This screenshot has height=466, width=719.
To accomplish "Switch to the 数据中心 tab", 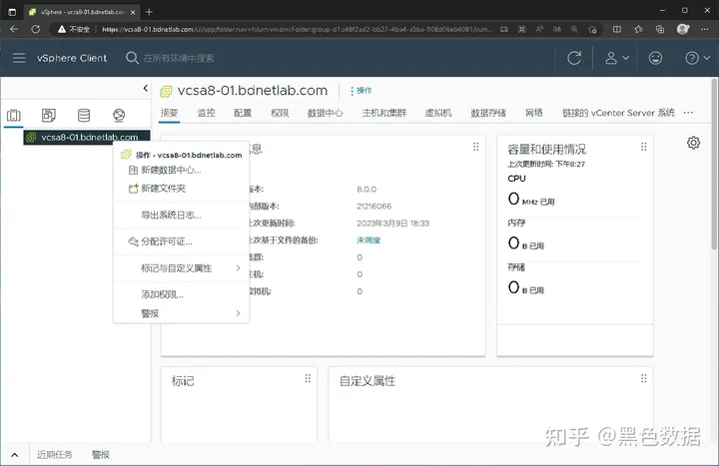I will [326, 113].
